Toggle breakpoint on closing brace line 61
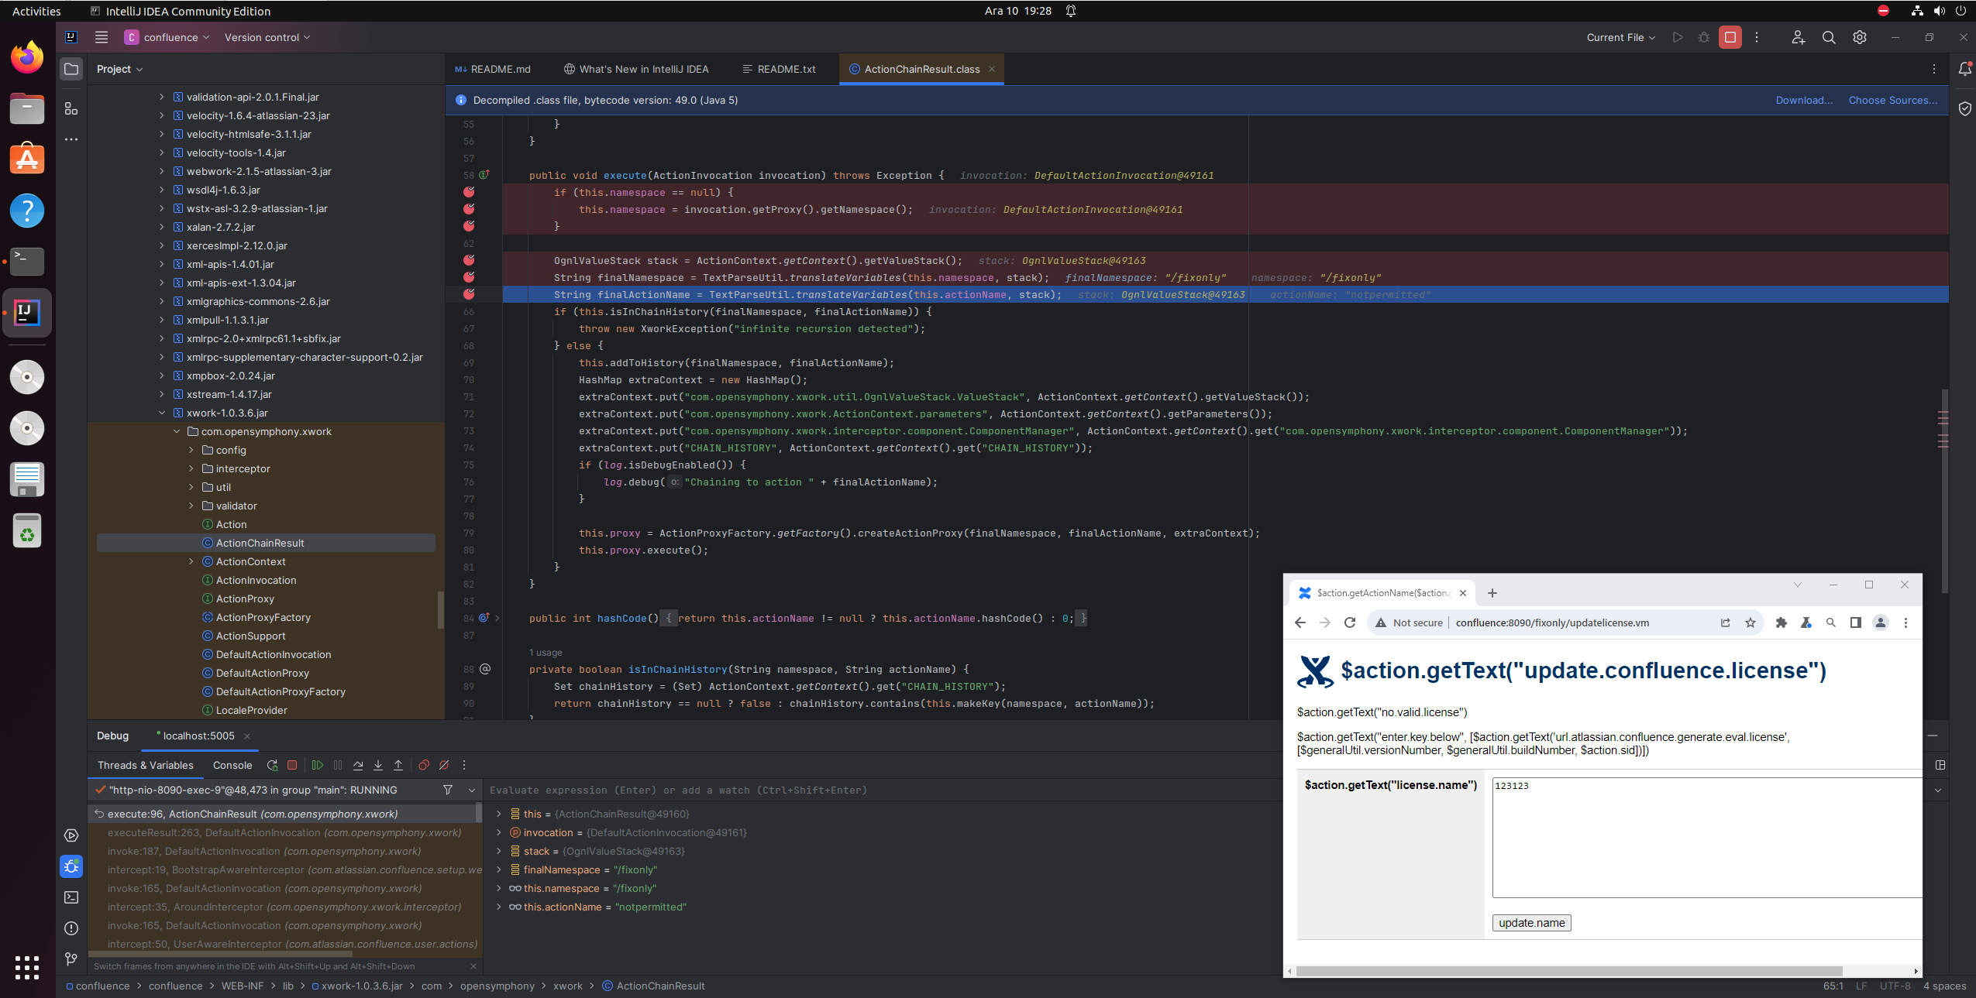1976x998 pixels. [469, 226]
